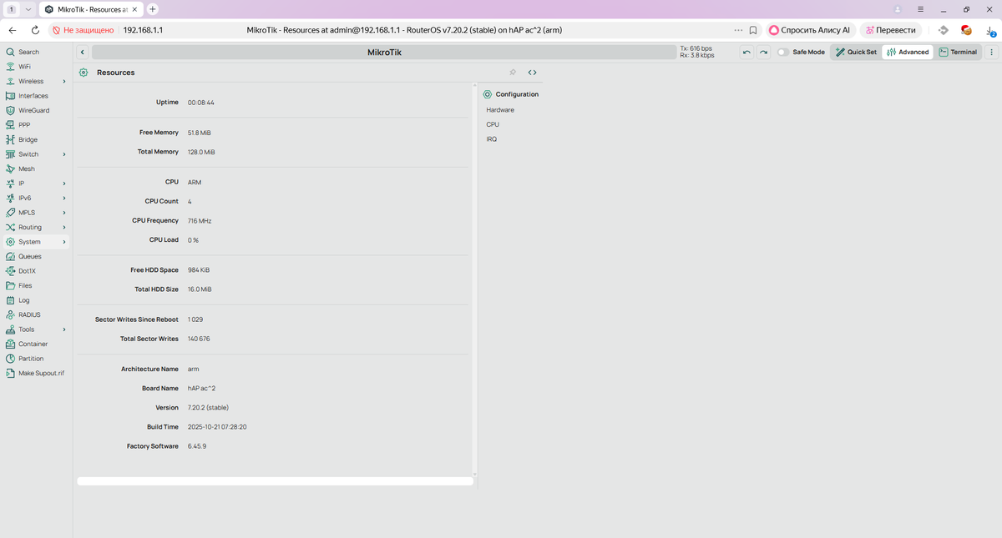Image resolution: width=1002 pixels, height=538 pixels.
Task: Open the Mesh section
Action: coord(27,168)
